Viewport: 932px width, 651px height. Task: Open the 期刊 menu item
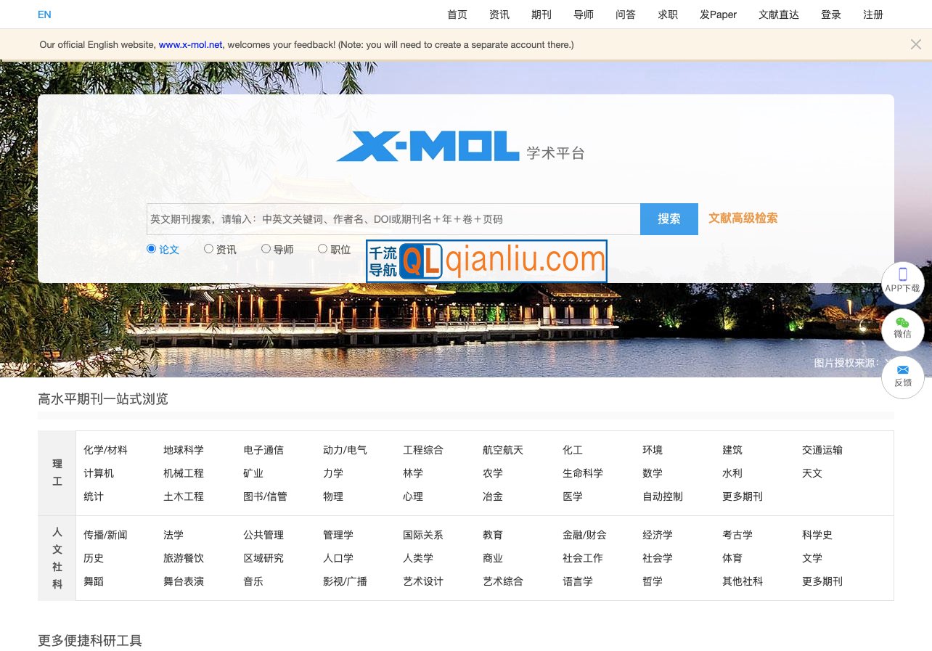pyautogui.click(x=541, y=15)
